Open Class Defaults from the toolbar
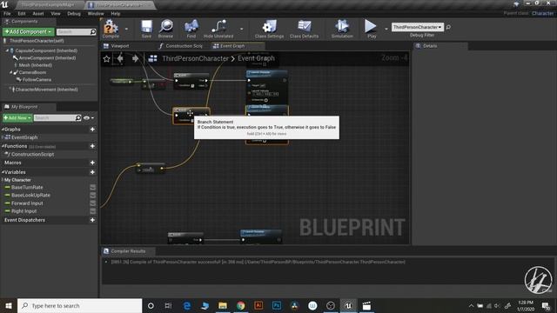The height and width of the screenshot is (313, 557). click(304, 29)
